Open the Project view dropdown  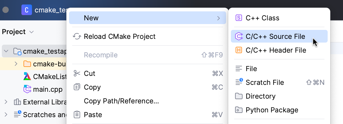coord(31,32)
